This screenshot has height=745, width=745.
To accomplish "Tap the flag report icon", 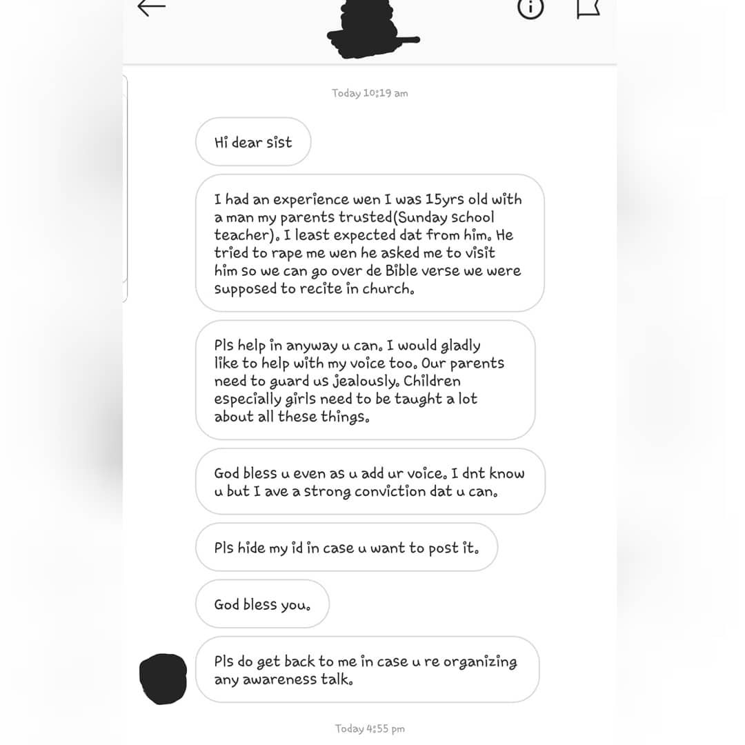I will tap(588, 8).
